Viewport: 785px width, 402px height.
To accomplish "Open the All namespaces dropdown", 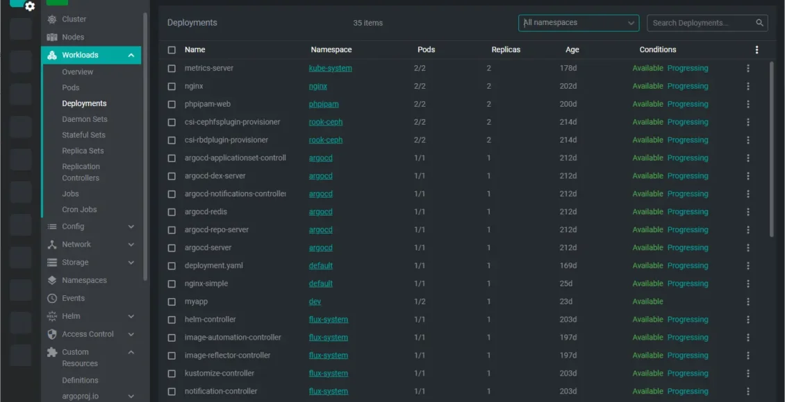I will (x=578, y=23).
